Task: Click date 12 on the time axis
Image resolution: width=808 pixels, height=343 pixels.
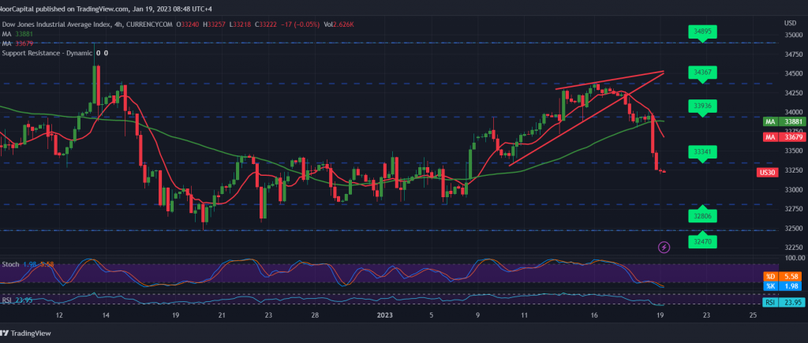Action: coord(59,315)
